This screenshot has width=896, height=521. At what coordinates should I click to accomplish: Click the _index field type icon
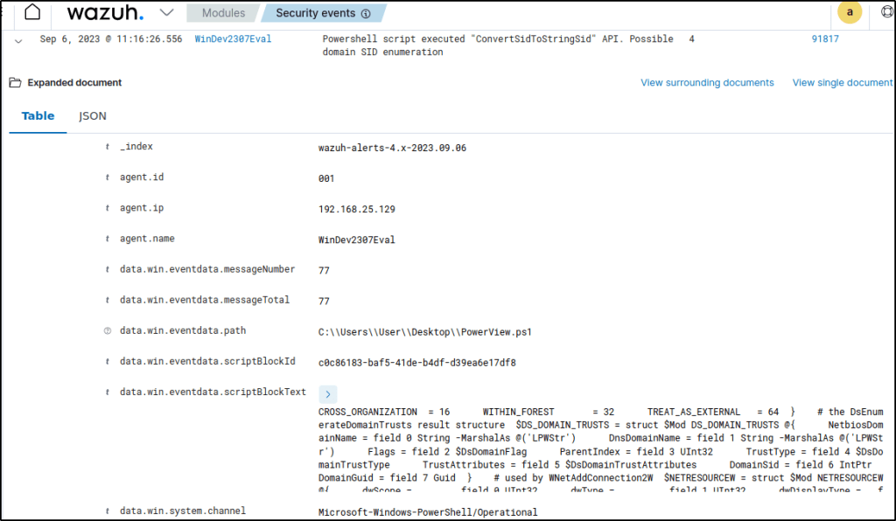click(x=108, y=148)
